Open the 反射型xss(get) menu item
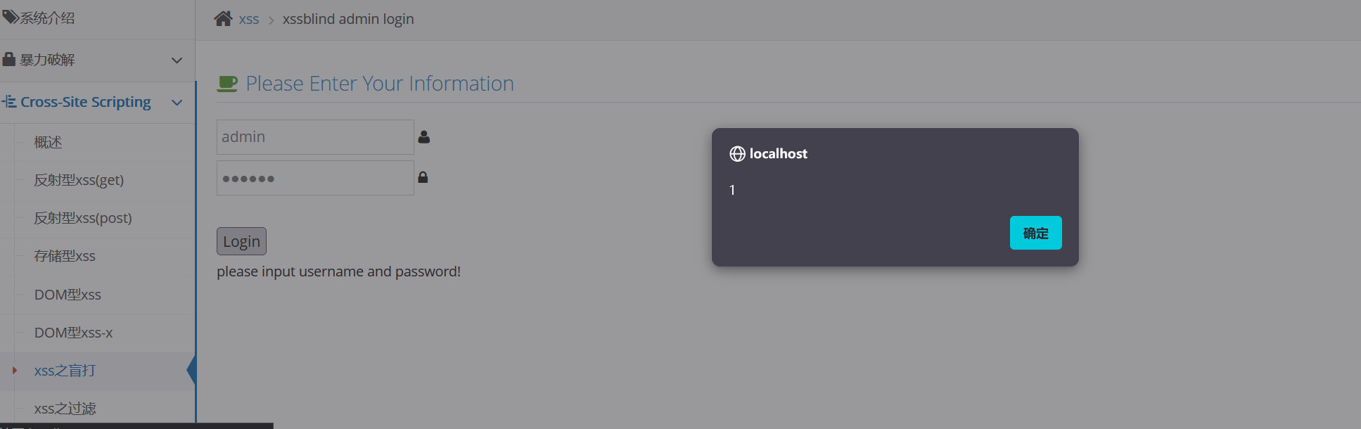 tap(79, 180)
